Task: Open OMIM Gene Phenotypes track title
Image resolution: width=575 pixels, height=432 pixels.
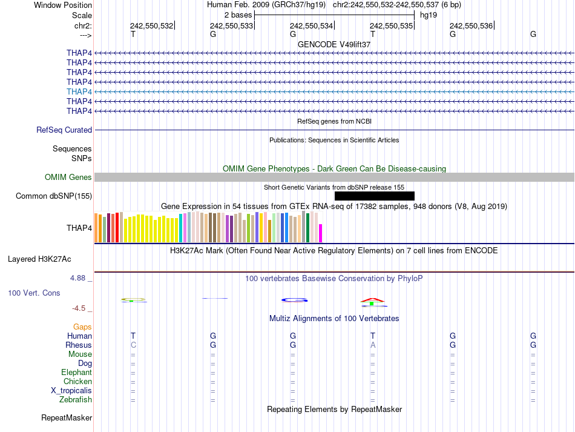Action: (x=334, y=169)
